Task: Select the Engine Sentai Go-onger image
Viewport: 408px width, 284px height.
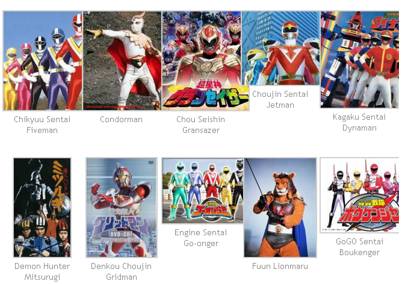Action: [x=203, y=191]
